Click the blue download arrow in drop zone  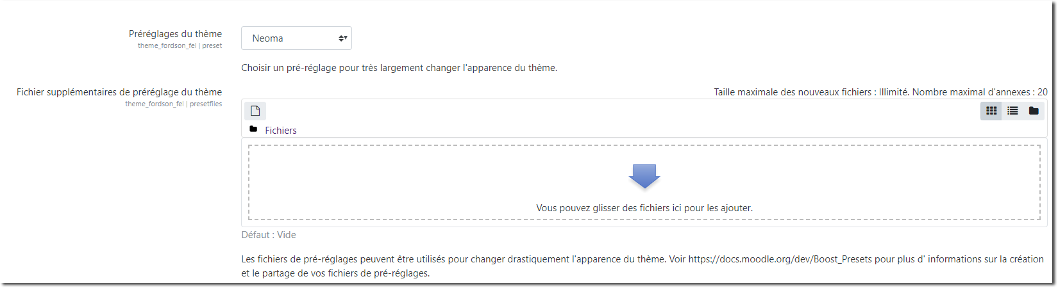[x=644, y=176]
